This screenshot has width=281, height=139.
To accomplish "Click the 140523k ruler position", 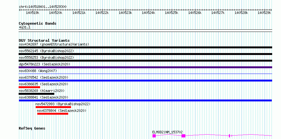I will coord(125,13).
